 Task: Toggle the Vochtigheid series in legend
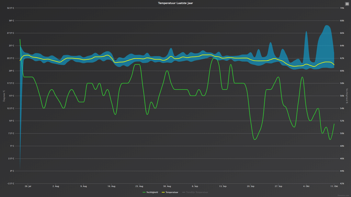point(150,192)
